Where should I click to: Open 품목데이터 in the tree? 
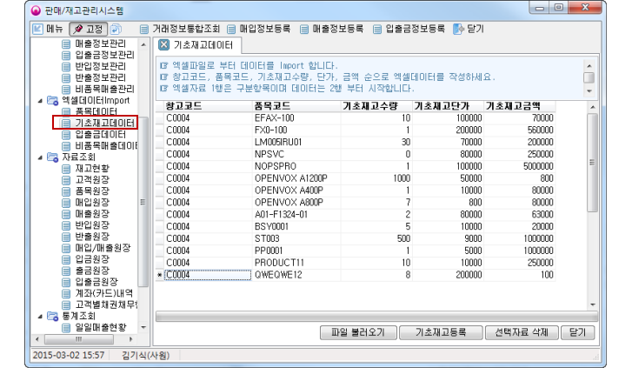(x=96, y=111)
